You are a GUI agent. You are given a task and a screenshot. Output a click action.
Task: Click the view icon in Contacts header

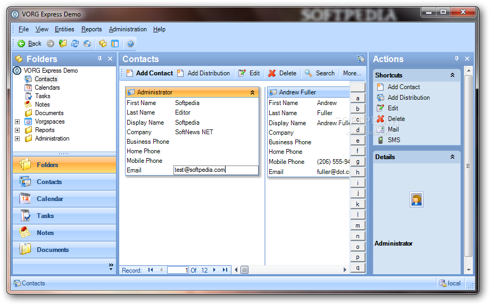pos(361,59)
